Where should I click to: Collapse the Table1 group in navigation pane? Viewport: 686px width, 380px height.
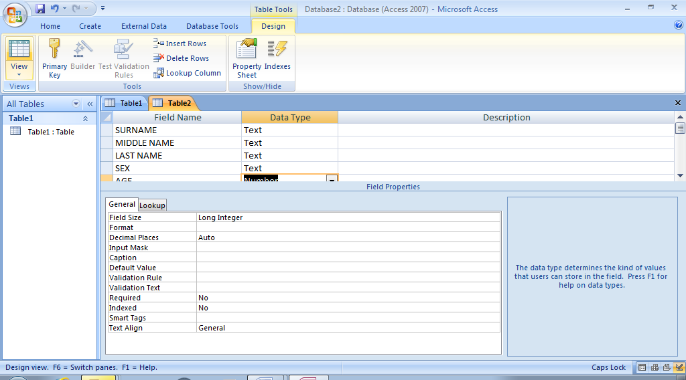[x=85, y=118]
